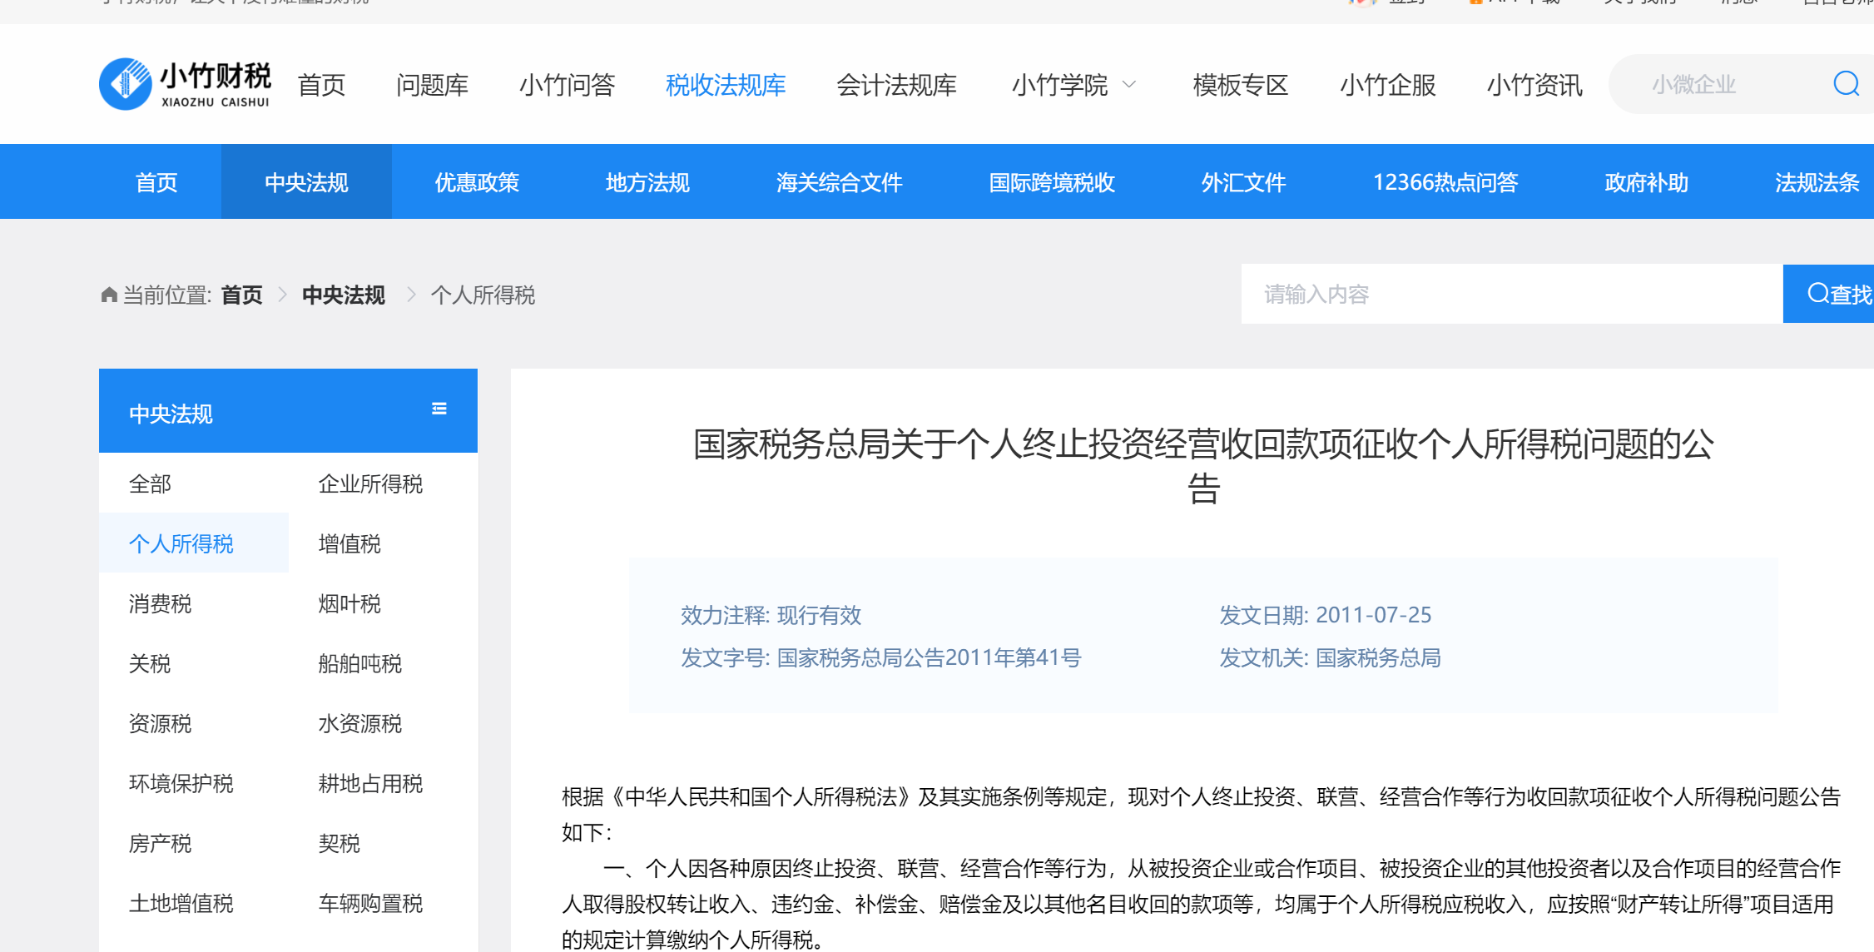Select 增值税 category in sidebar
Screen dimensions: 1874x952
pos(350,543)
